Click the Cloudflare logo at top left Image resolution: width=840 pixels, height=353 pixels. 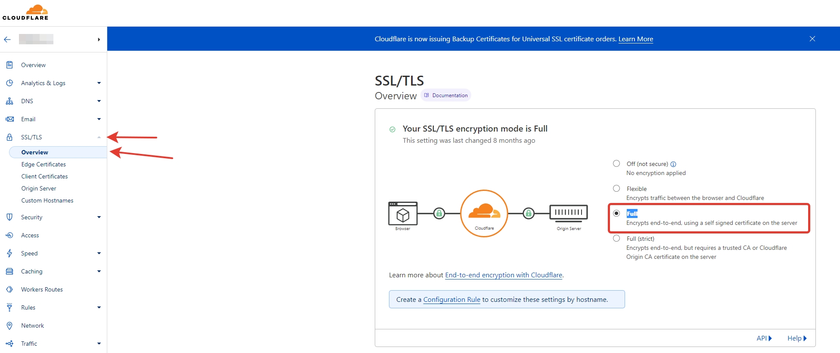click(x=25, y=12)
